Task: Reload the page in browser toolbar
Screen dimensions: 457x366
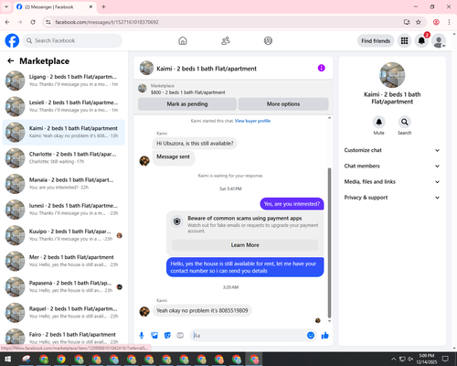Action: pos(33,22)
